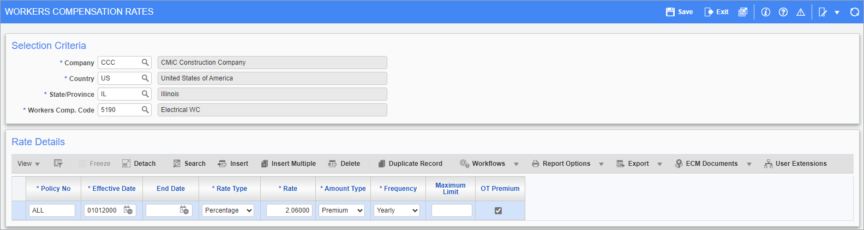Open Company lookup magnifier icon

[x=145, y=63]
